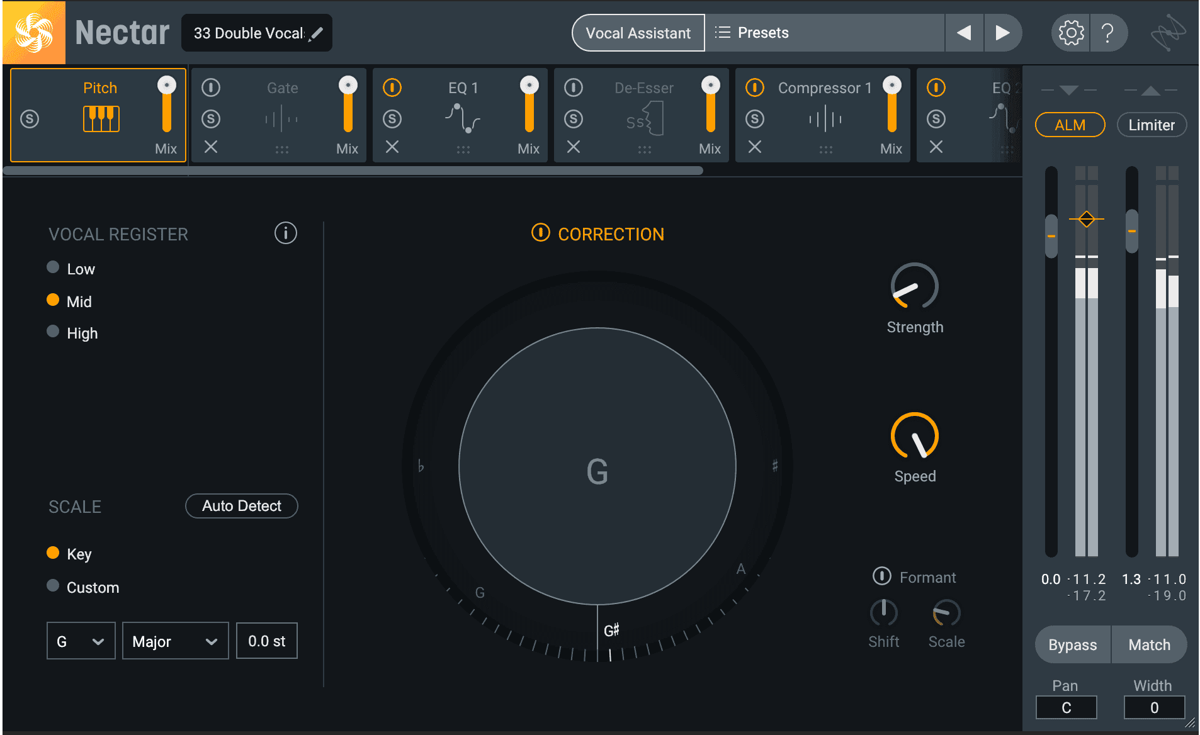1200x735 pixels.
Task: Open the key G dropdown
Action: coord(81,641)
